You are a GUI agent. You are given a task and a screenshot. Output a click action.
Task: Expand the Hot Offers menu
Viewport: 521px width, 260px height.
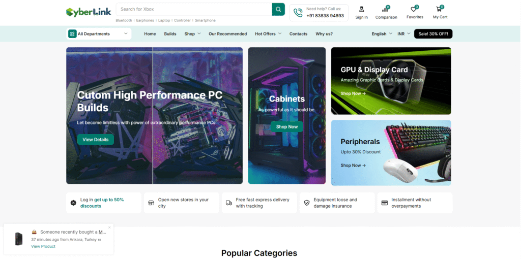pos(268,34)
